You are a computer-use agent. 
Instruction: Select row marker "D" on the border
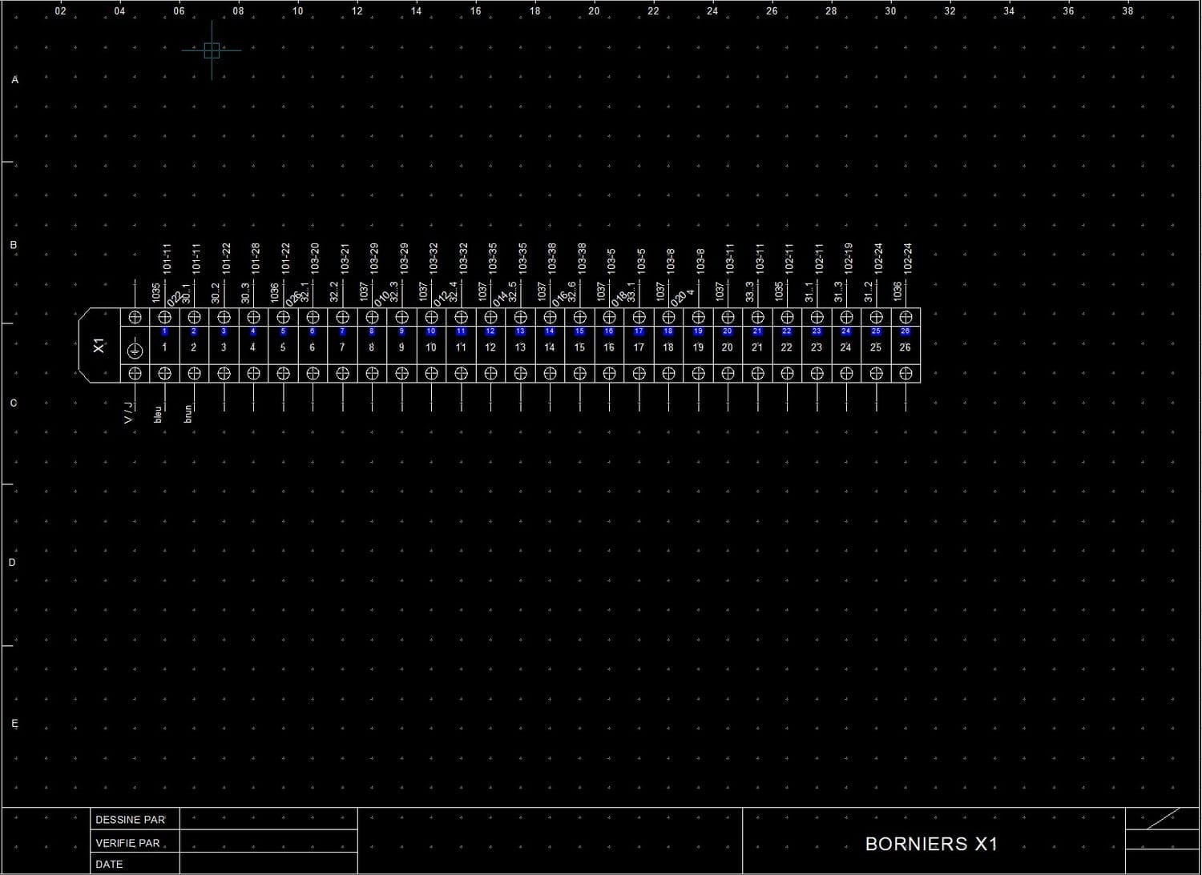12,563
